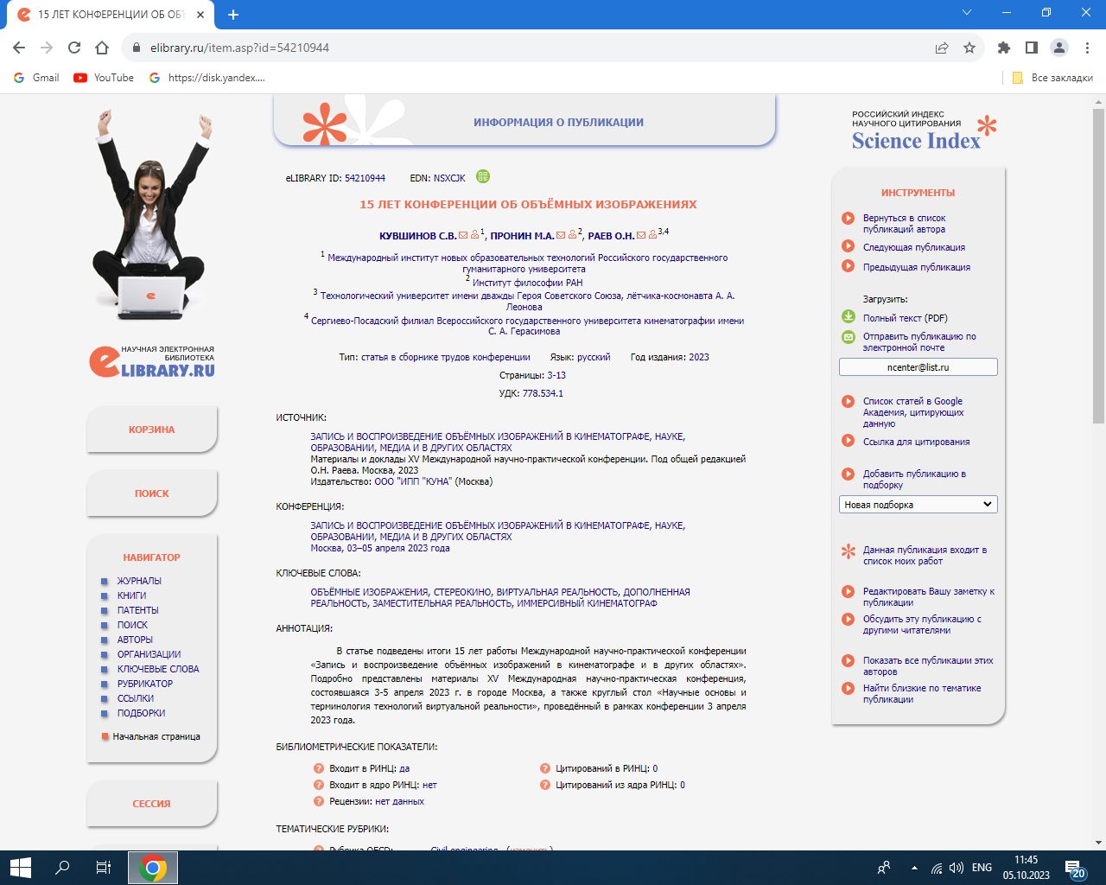Open the YouTube bookmark
The height and width of the screenshot is (885, 1106).
(x=104, y=78)
